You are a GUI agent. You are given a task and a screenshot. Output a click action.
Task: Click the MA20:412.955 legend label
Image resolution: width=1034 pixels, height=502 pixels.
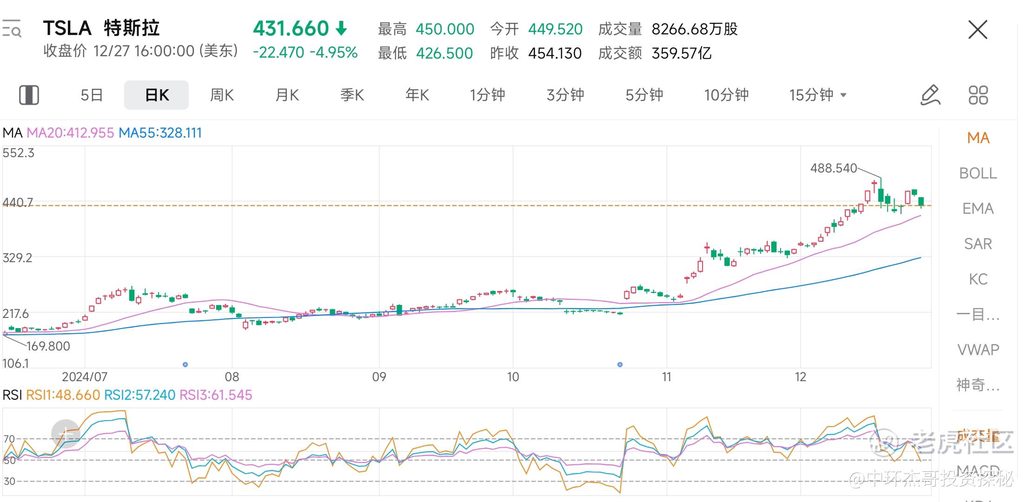pos(70,133)
